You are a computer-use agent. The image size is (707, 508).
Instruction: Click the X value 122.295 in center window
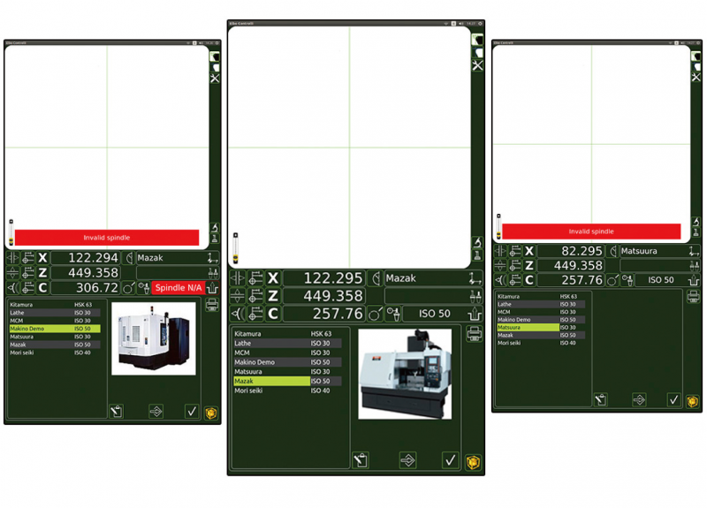tap(324, 278)
